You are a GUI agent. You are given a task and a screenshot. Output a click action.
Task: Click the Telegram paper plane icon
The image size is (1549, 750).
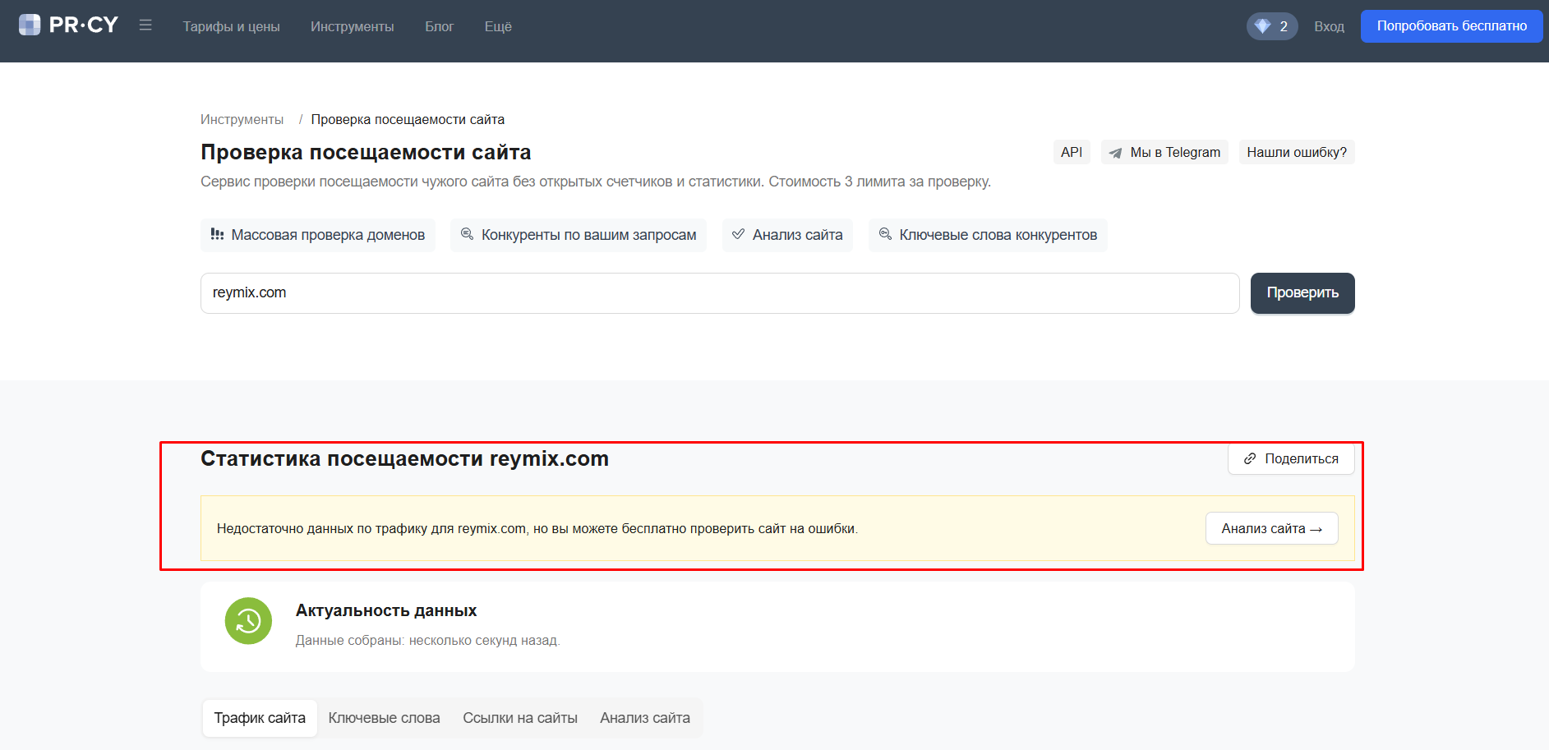(1115, 153)
